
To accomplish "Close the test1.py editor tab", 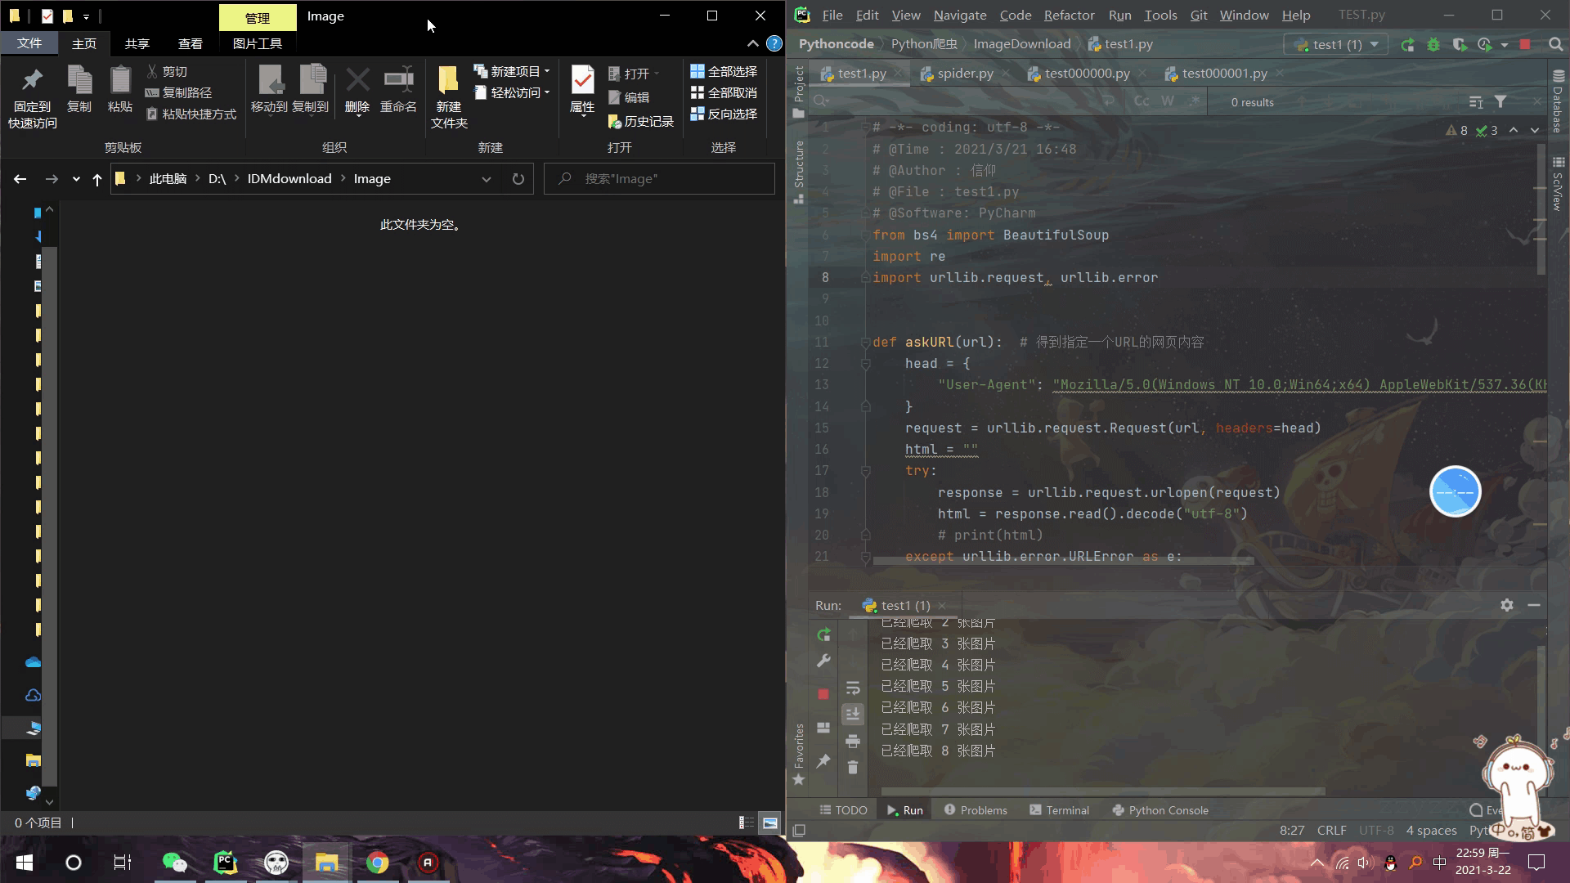I will (898, 74).
